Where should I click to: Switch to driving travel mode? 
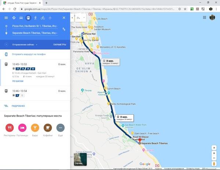pos(21,18)
